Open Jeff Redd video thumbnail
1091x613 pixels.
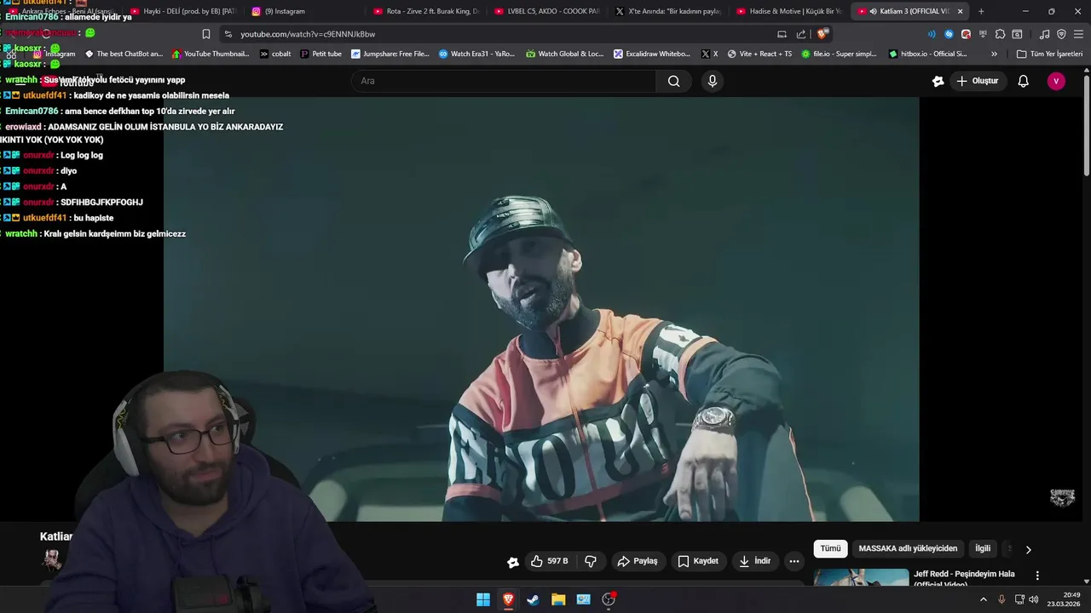pyautogui.click(x=861, y=577)
